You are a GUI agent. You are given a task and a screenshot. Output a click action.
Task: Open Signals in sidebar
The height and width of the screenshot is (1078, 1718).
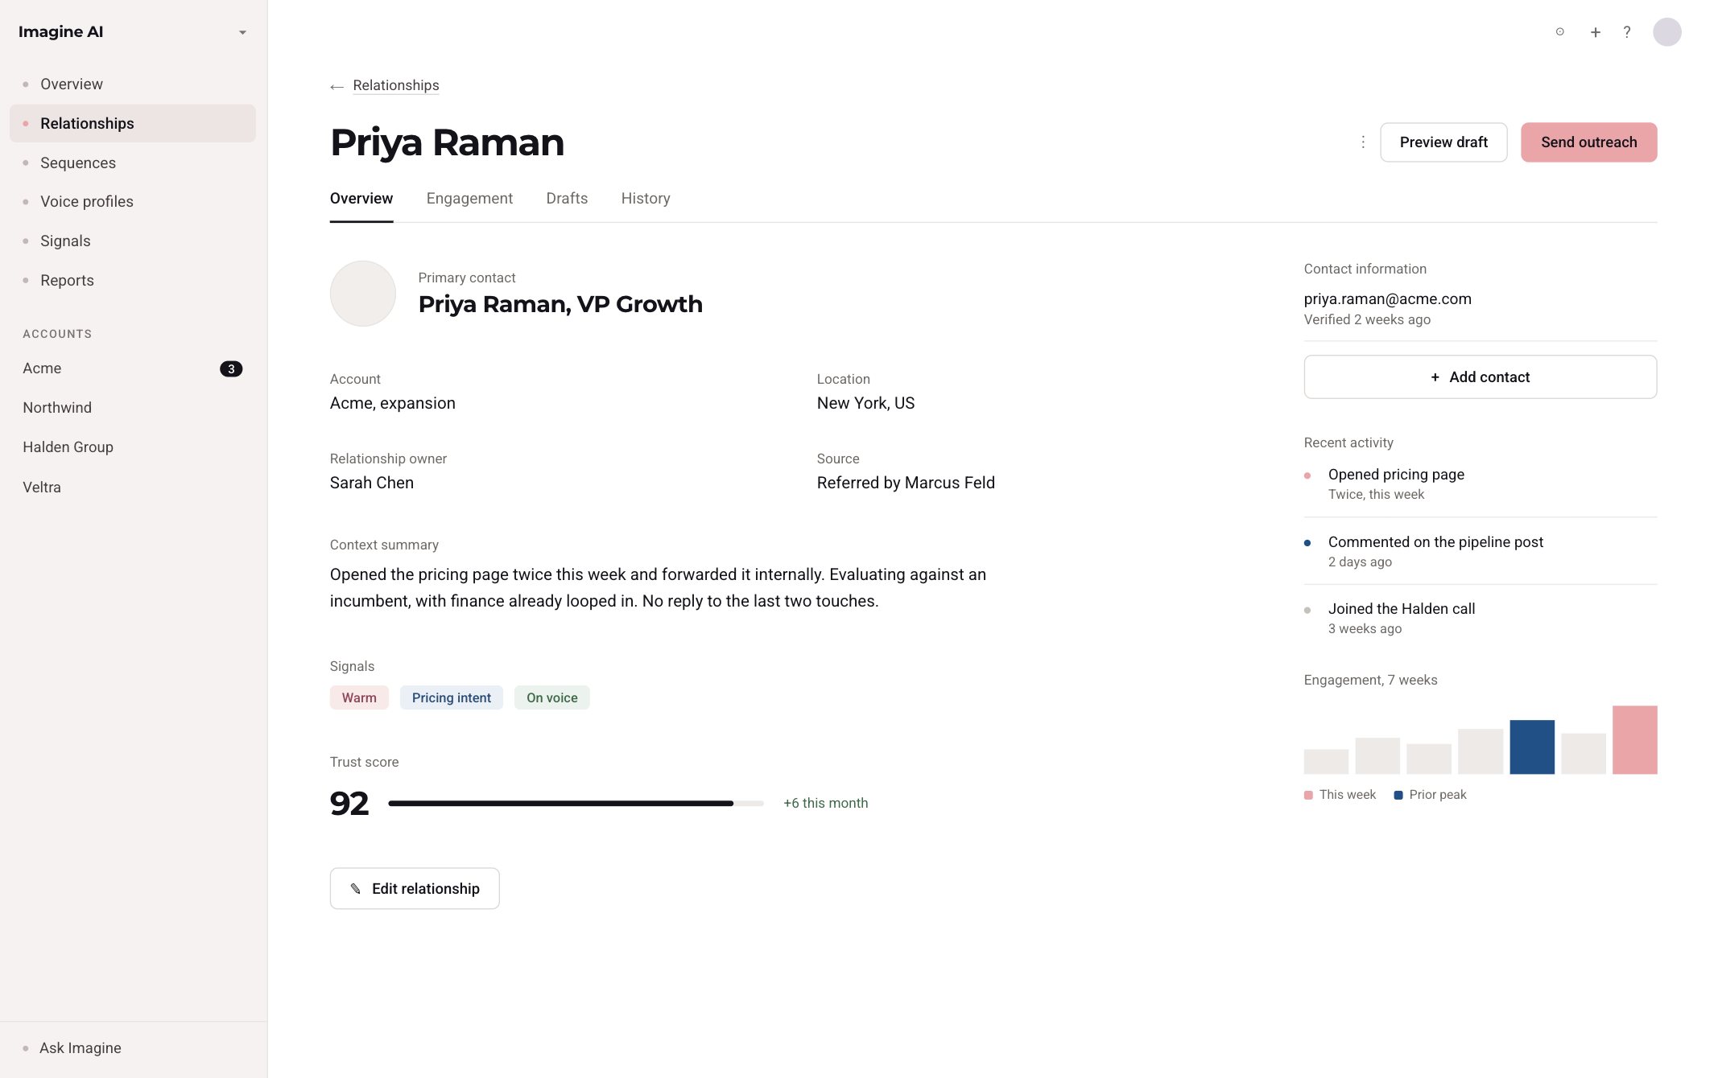click(x=133, y=241)
